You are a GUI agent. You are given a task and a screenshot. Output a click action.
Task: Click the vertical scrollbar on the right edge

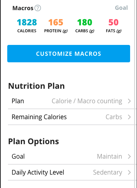tap(135, 94)
